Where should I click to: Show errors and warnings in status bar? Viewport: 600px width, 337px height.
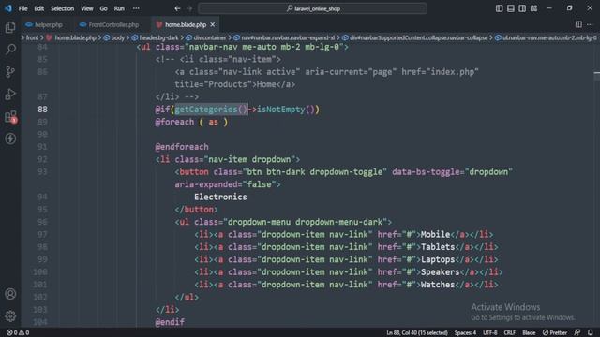(x=18, y=332)
